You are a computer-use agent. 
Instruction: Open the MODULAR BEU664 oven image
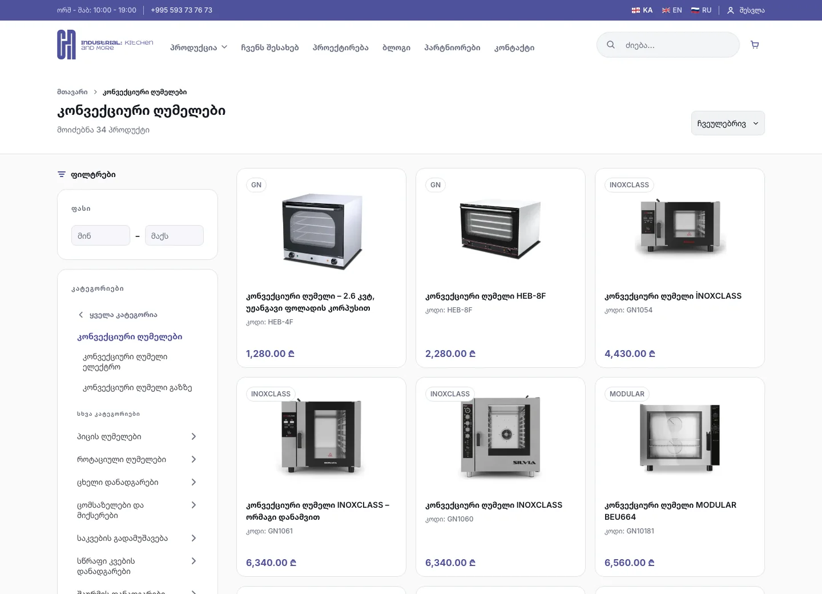click(x=680, y=438)
